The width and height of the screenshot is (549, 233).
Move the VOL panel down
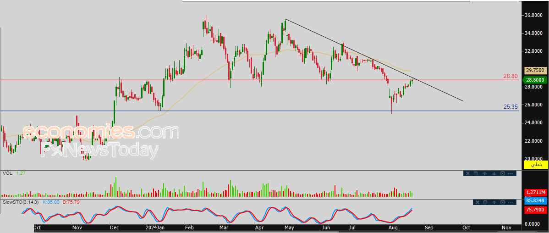pos(494,173)
